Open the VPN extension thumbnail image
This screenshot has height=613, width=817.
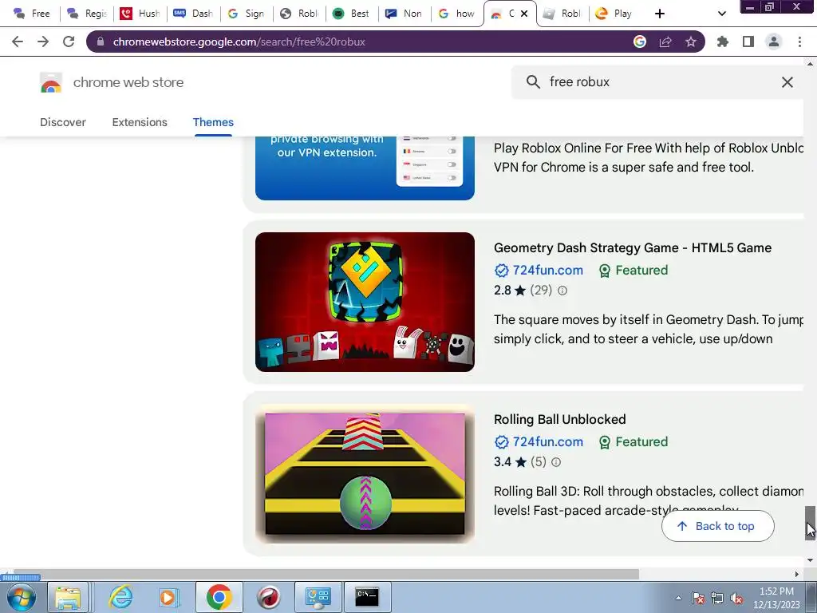365,168
